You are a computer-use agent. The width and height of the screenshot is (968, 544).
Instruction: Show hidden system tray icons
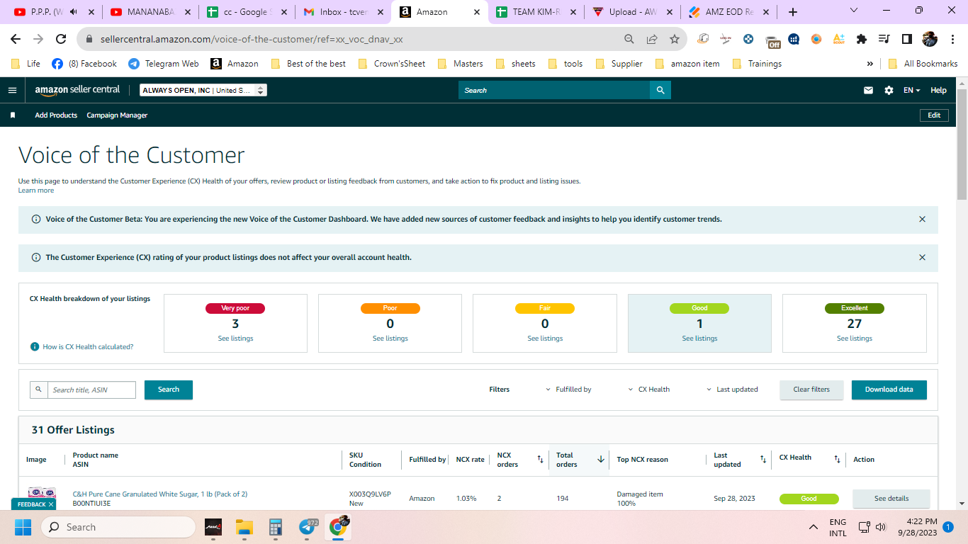coord(814,527)
